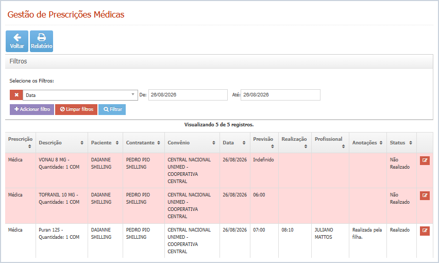Image resolution: width=439 pixels, height=263 pixels.
Task: Sort table by Contratante column
Action: click(144, 142)
